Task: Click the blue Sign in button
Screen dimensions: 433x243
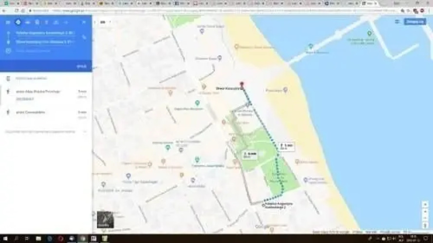Action: tap(415, 22)
